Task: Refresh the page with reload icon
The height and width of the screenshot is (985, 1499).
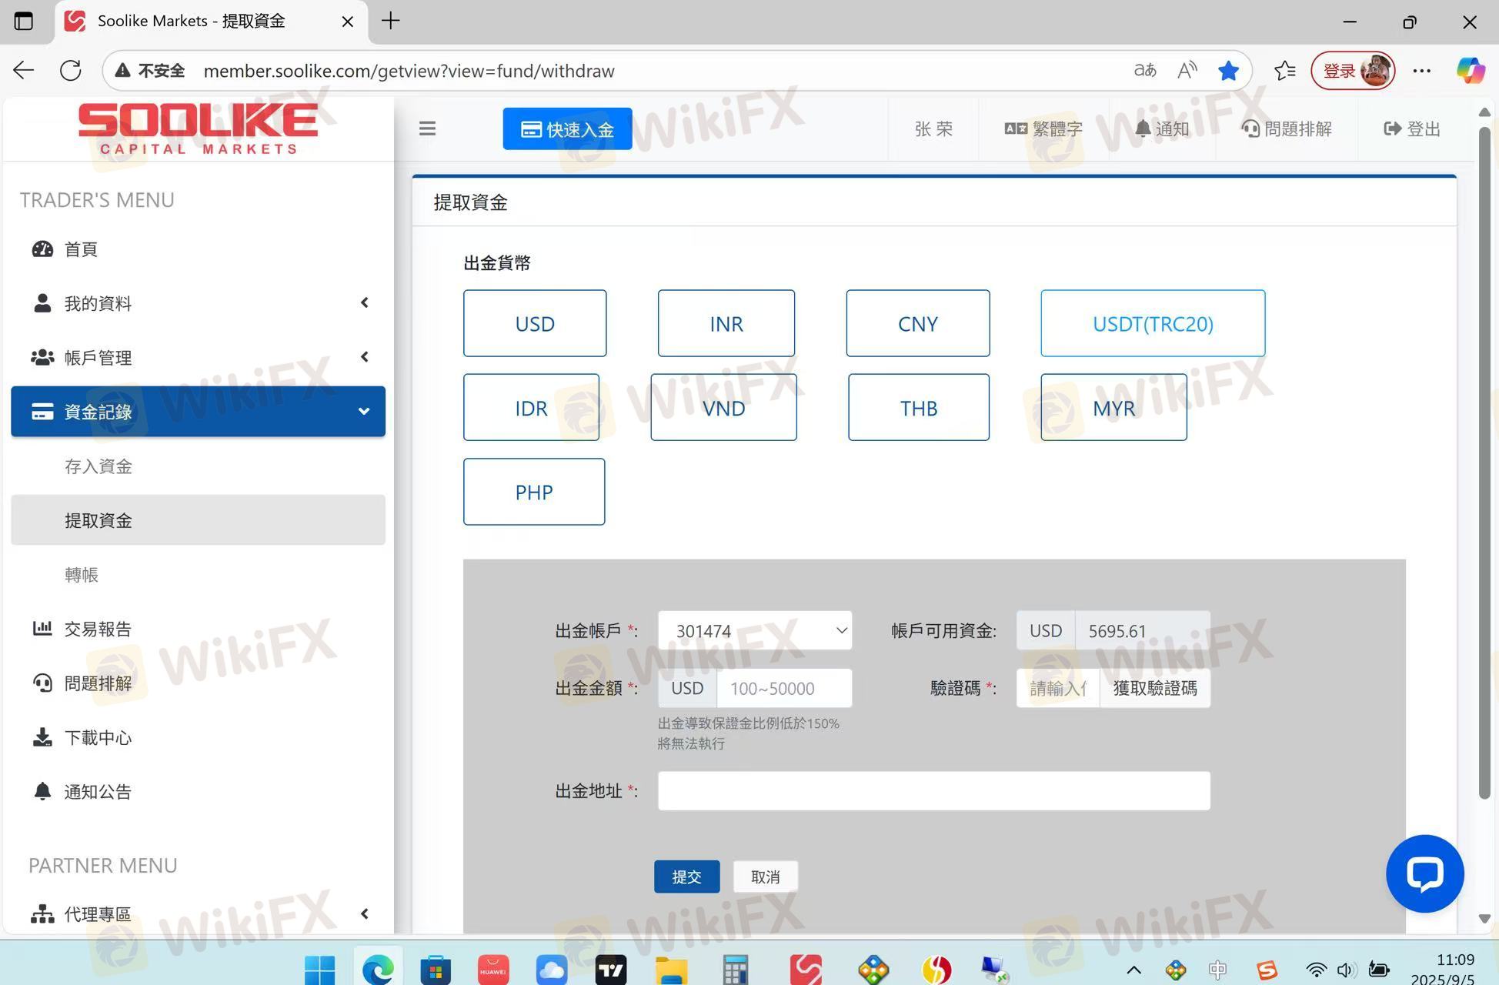Action: [70, 71]
